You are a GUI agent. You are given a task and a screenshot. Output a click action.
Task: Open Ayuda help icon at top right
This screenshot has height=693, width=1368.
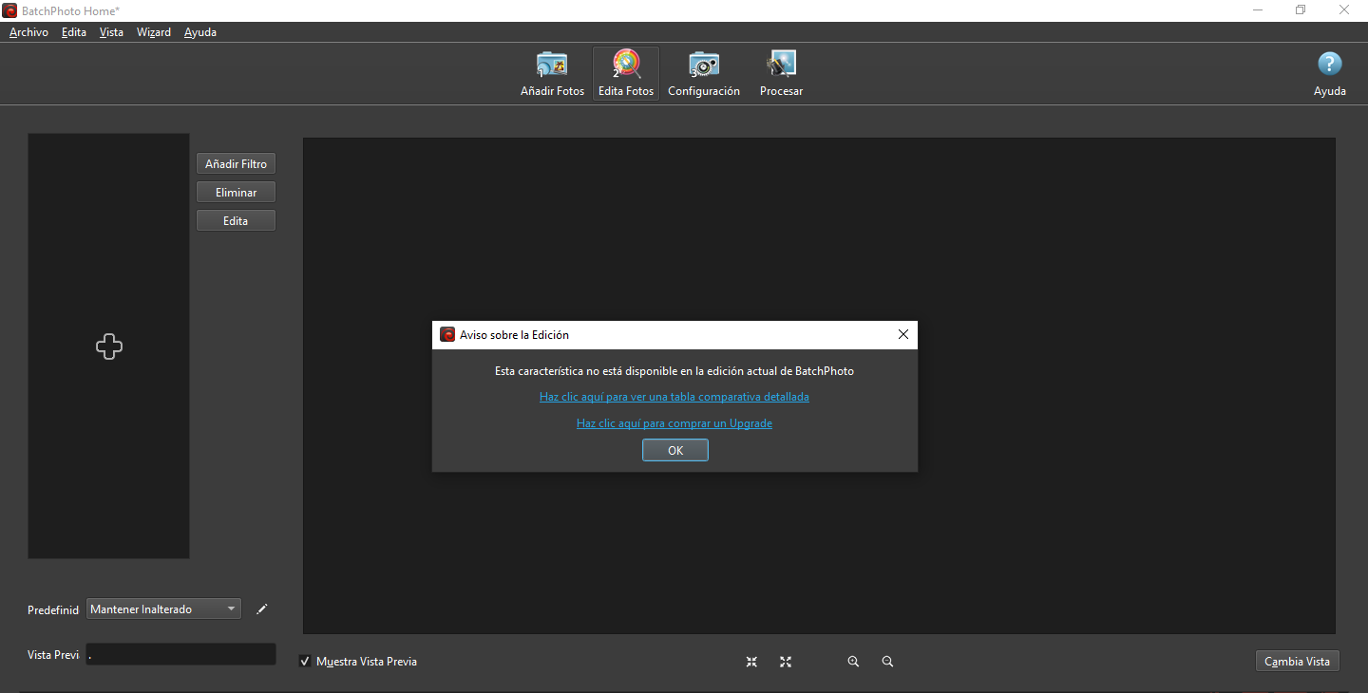(1330, 74)
